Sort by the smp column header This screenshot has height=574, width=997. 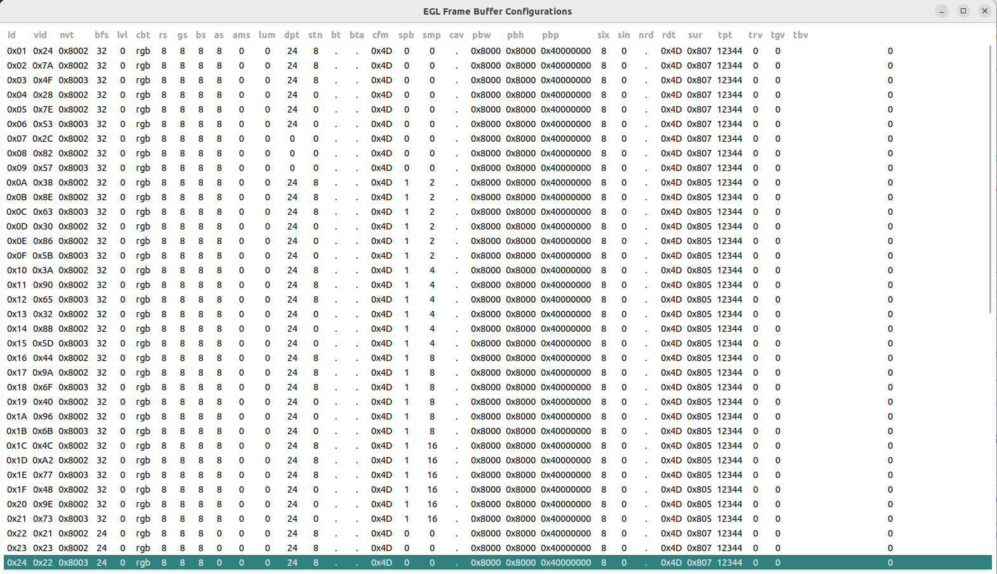[x=431, y=35]
